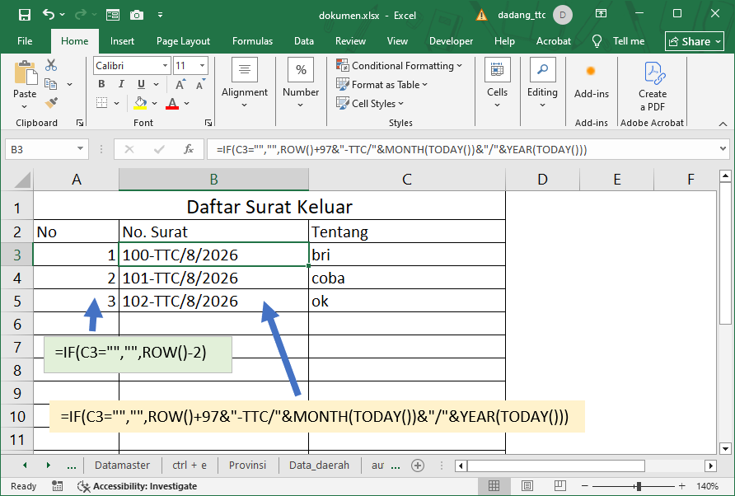The width and height of the screenshot is (735, 496).
Task: Undo the last action
Action: pyautogui.click(x=49, y=15)
